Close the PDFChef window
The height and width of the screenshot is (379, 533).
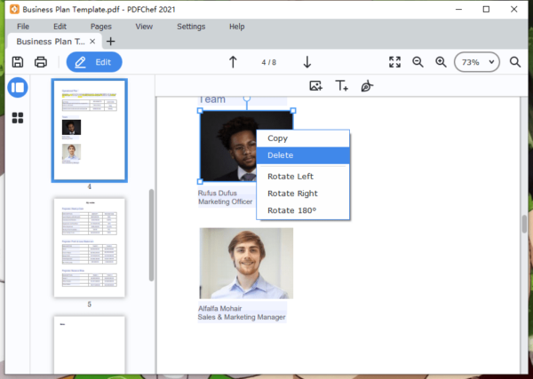514,9
